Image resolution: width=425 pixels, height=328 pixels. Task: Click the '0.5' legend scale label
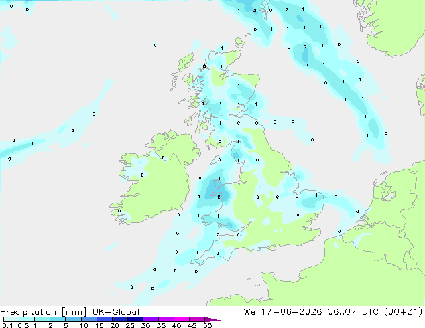(x=23, y=325)
